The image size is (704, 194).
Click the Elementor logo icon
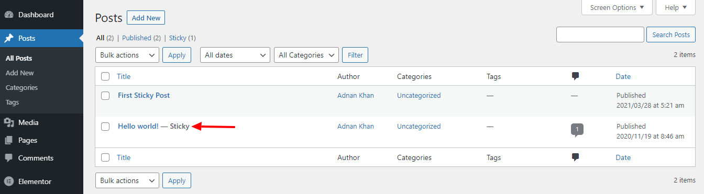(x=9, y=181)
